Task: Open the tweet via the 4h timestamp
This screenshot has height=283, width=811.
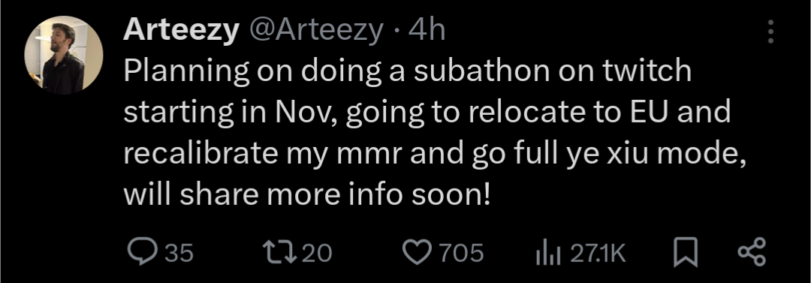Action: 427,31
